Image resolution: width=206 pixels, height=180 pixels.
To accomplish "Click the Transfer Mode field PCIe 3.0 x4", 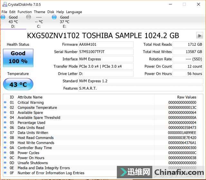I will tap(106, 67).
